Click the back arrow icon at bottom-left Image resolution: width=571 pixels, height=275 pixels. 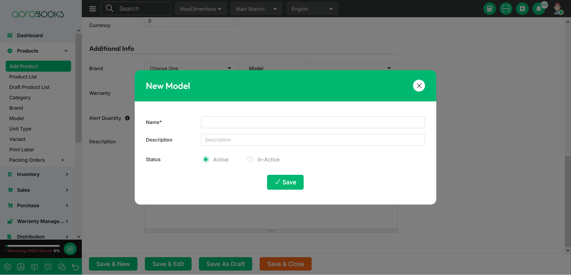click(75, 267)
